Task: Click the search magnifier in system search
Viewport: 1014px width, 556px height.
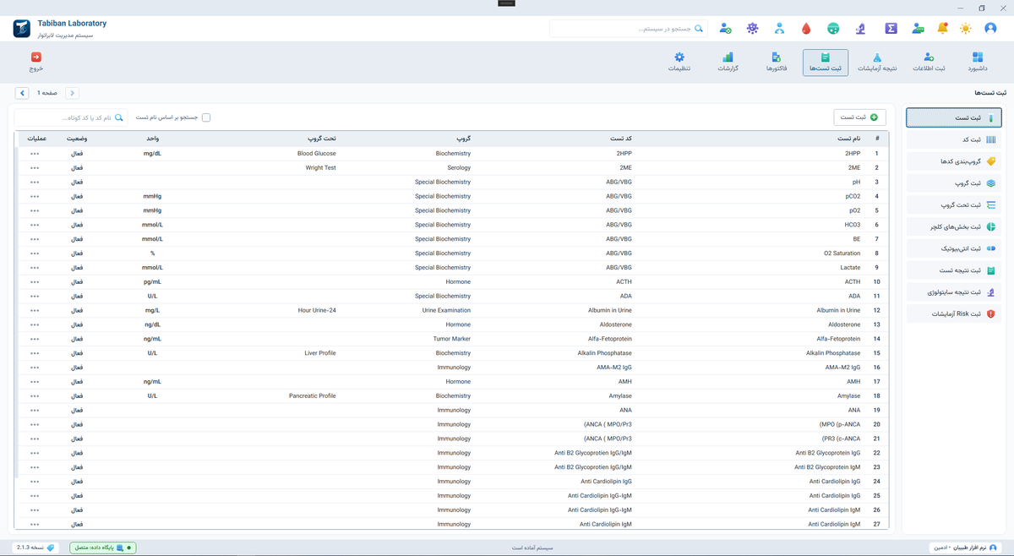Action: (x=699, y=29)
